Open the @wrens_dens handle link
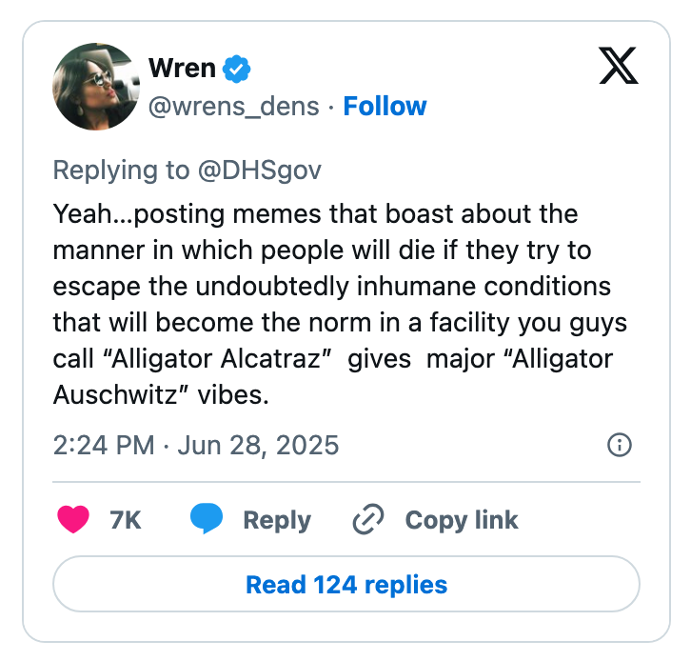This screenshot has width=691, height=661. pos(233,106)
